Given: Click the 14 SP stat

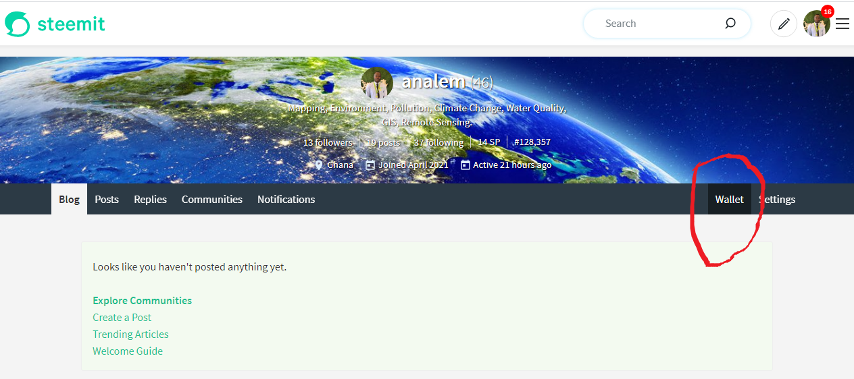Looking at the screenshot, I should click(x=489, y=142).
